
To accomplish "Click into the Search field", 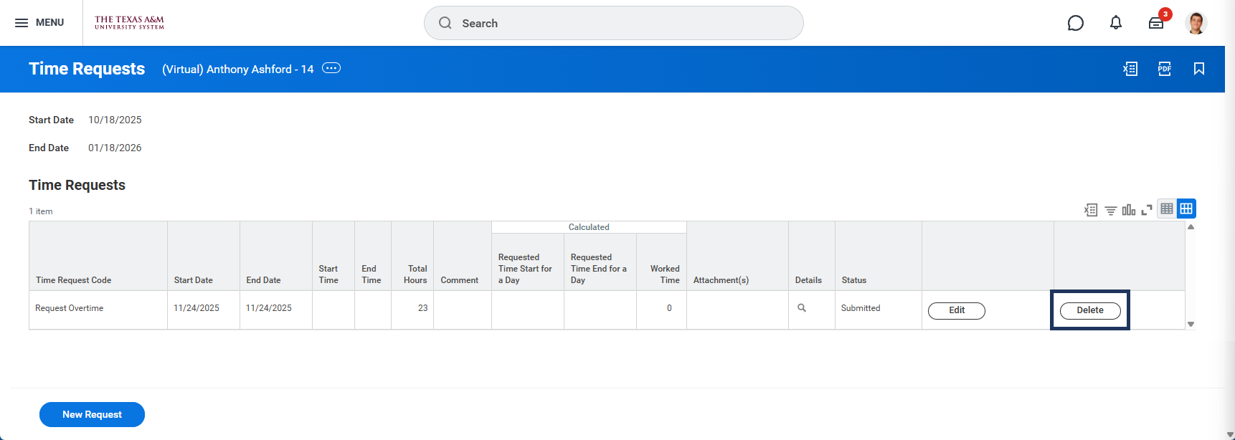I will [x=613, y=23].
